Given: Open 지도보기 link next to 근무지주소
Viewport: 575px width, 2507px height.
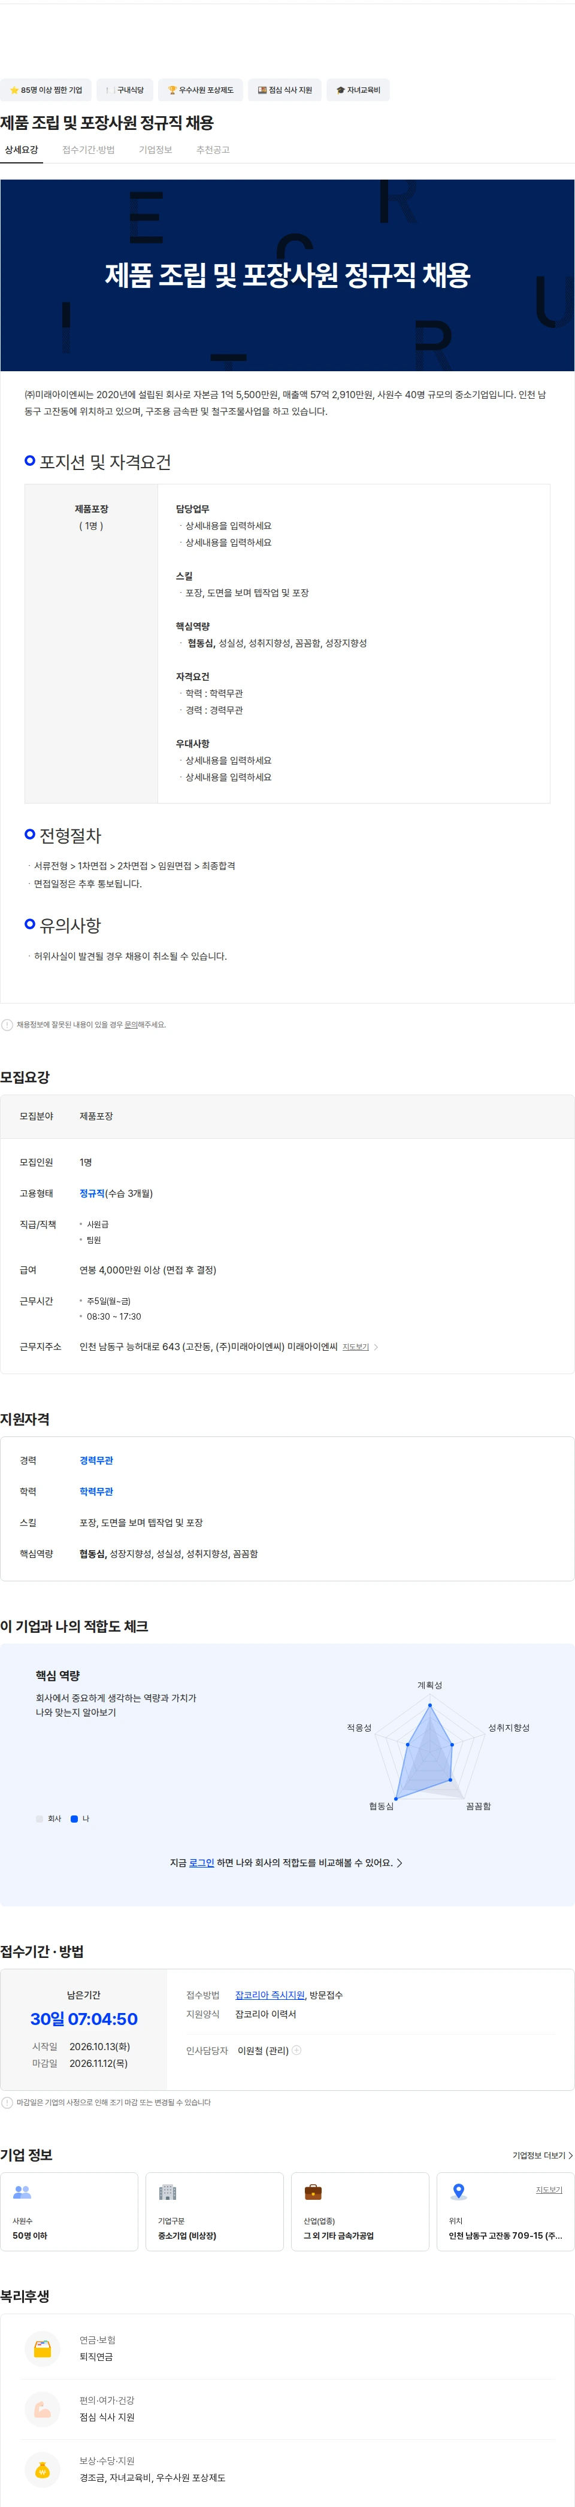Looking at the screenshot, I should pyautogui.click(x=356, y=1347).
